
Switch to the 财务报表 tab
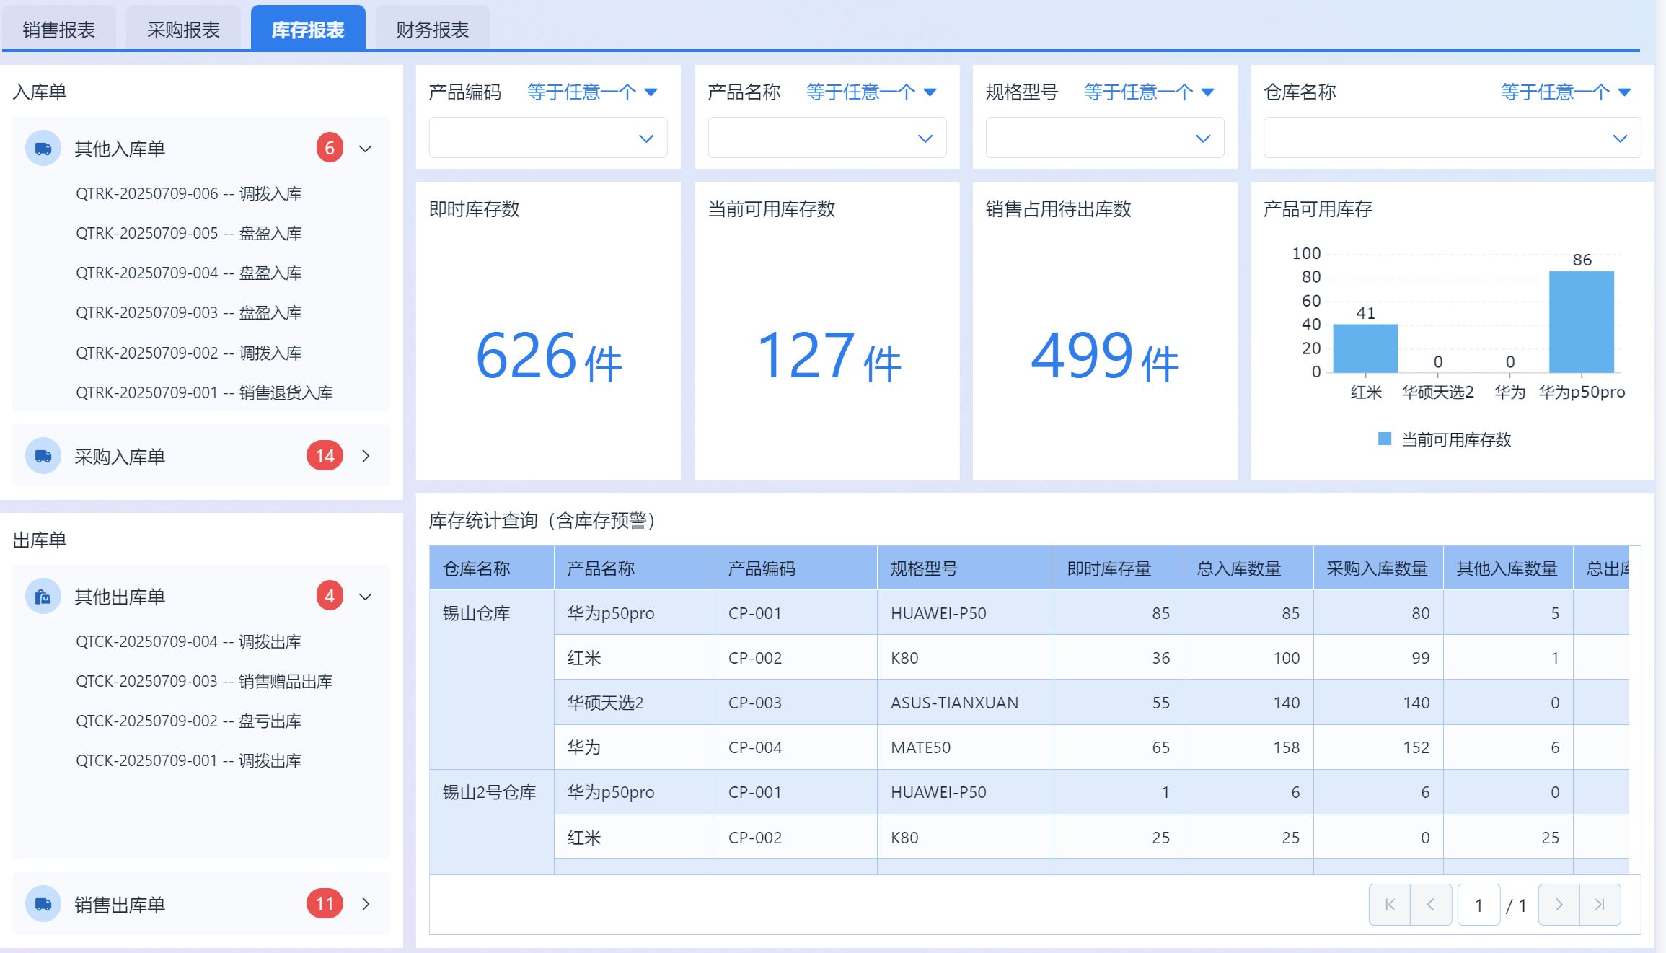[x=433, y=30]
